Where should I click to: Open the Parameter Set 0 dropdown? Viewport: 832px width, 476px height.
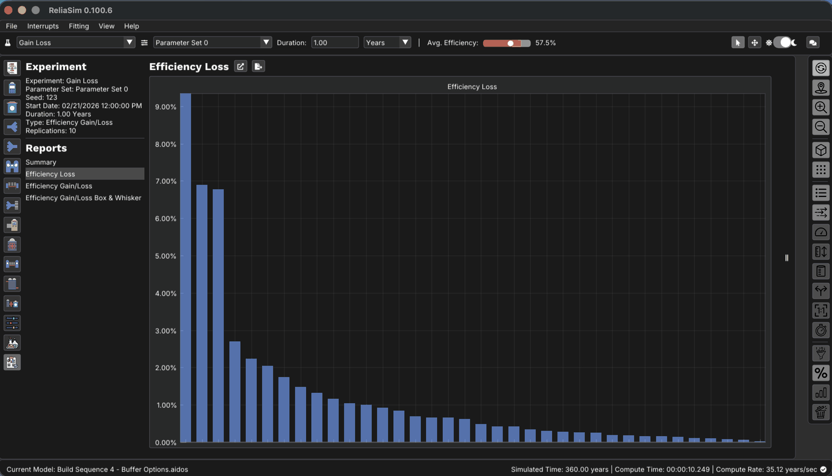coord(212,43)
